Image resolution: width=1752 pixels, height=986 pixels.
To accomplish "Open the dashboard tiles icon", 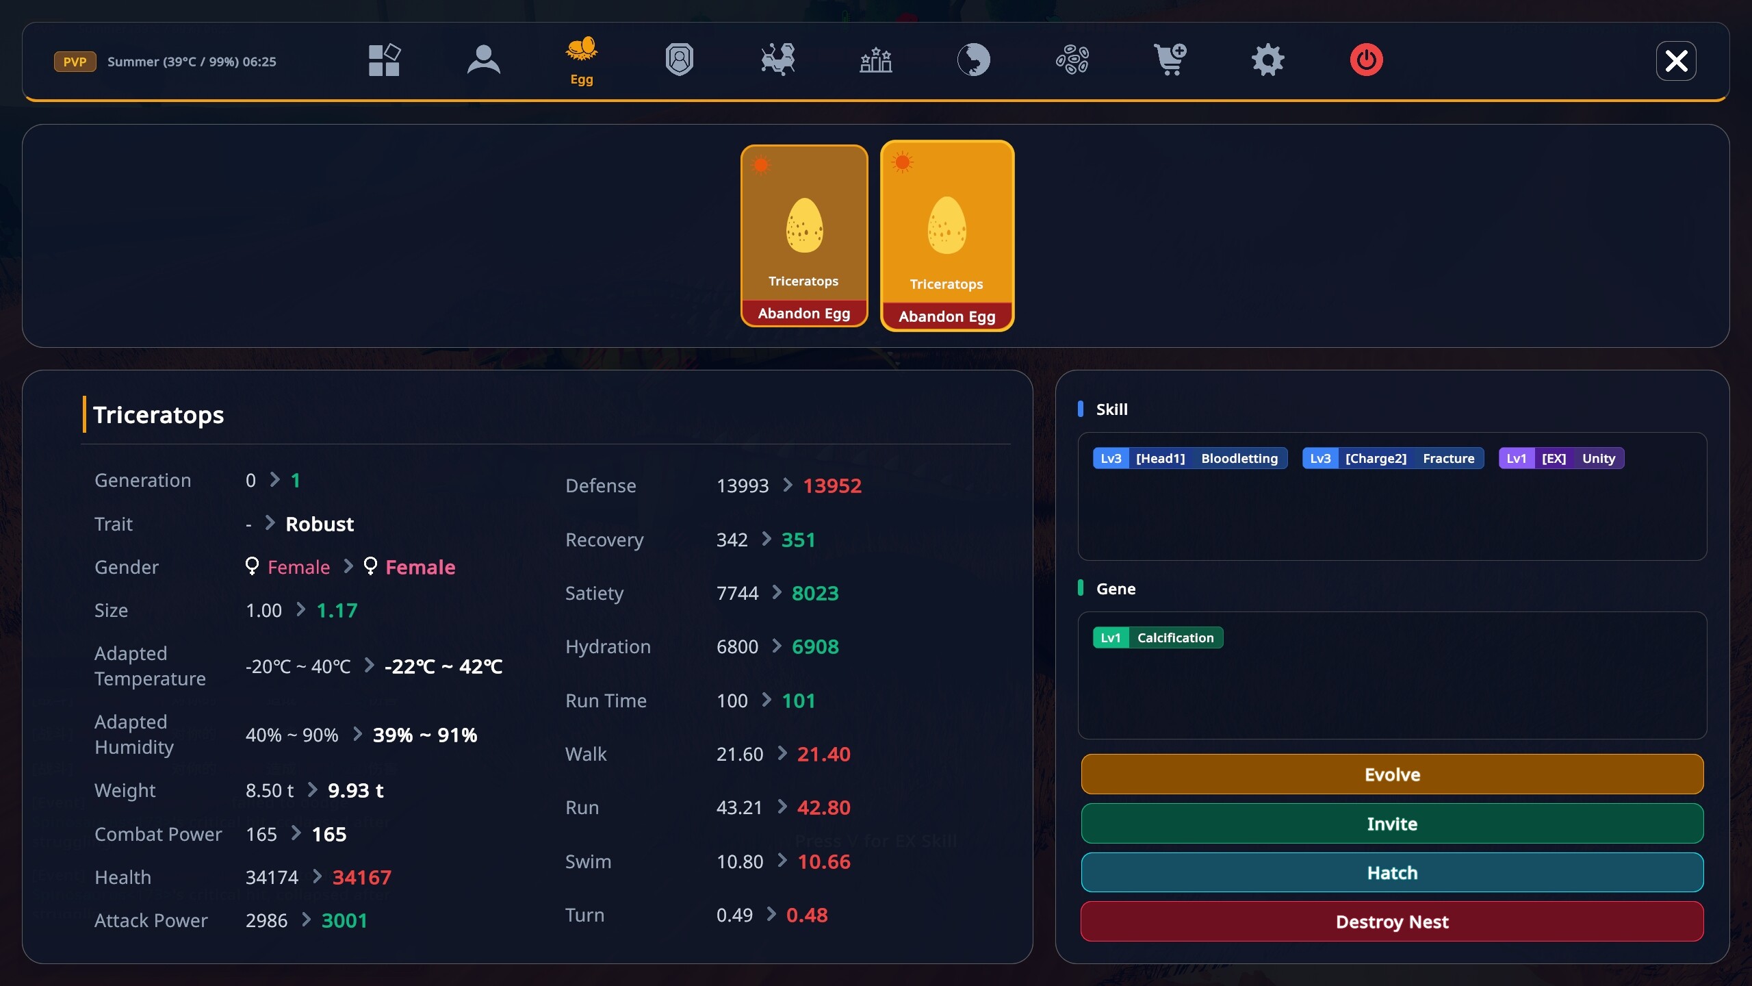I will (x=384, y=60).
